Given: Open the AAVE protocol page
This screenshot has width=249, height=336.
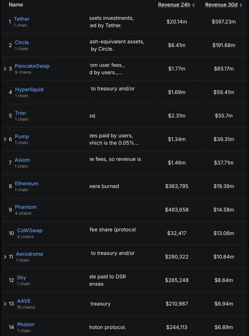Looking at the screenshot, I should 24,301.
